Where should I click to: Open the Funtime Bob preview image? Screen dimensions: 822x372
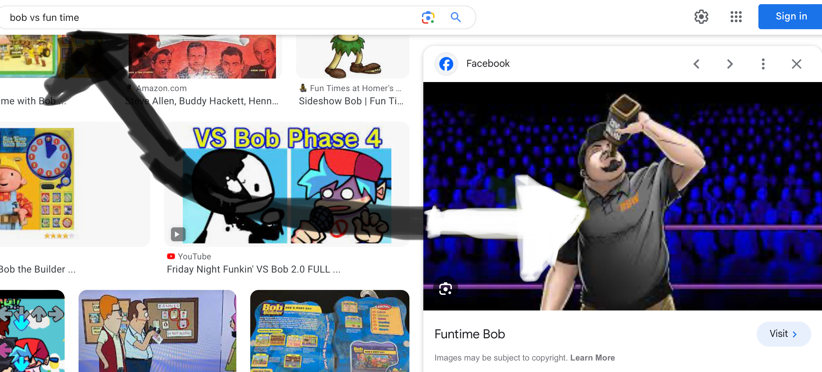tap(622, 196)
